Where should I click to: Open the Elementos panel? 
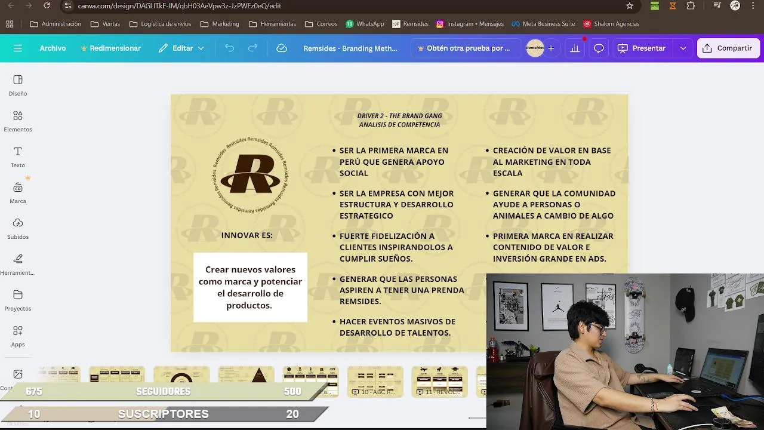[x=18, y=121]
